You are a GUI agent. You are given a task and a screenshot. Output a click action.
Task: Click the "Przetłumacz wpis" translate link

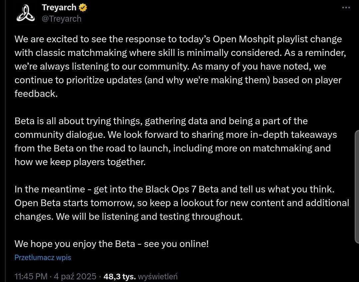43,257
